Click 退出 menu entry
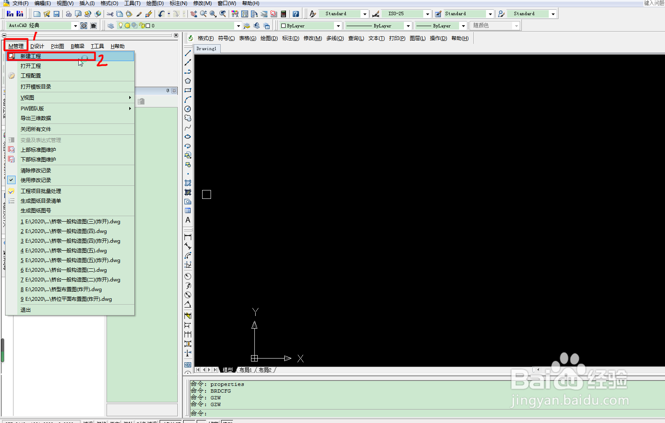The width and height of the screenshot is (665, 423). click(70, 310)
